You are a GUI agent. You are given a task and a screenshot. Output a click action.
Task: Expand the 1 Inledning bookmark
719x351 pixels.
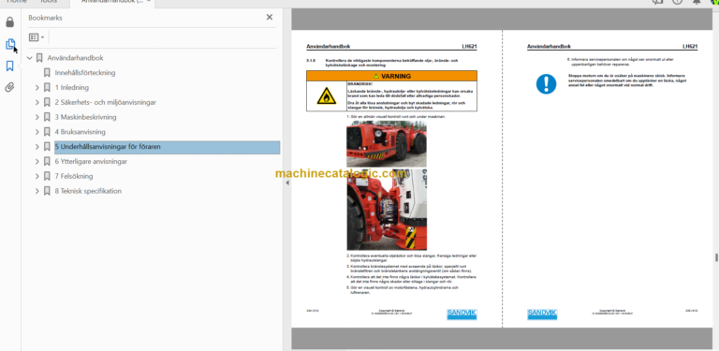click(37, 88)
